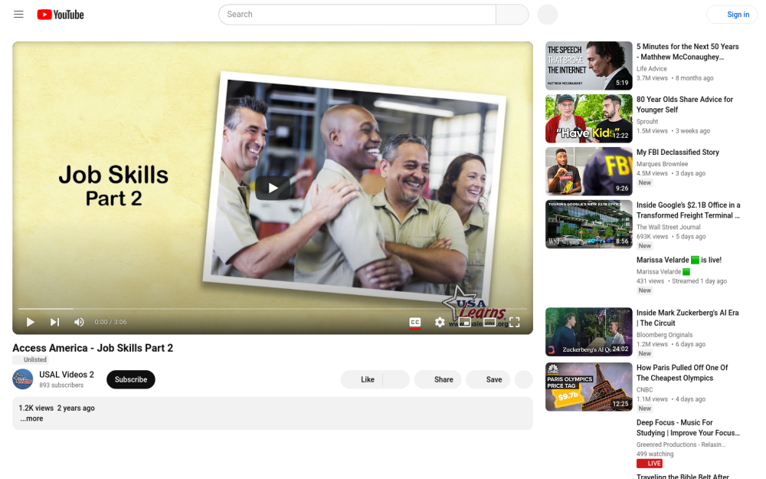Open USAL Videos 2 channel name
Image resolution: width=766 pixels, height=479 pixels.
pos(67,375)
